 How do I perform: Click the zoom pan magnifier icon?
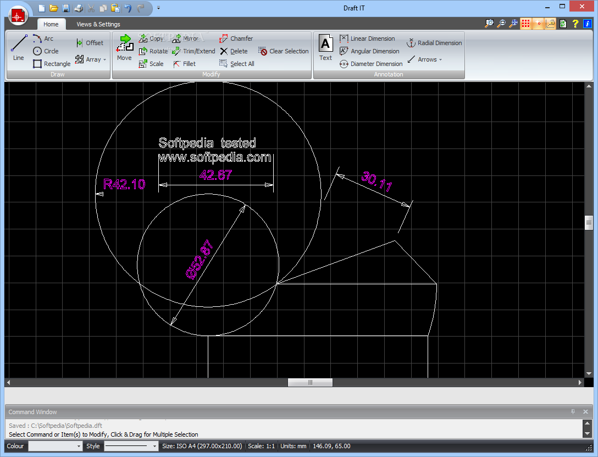(x=514, y=24)
